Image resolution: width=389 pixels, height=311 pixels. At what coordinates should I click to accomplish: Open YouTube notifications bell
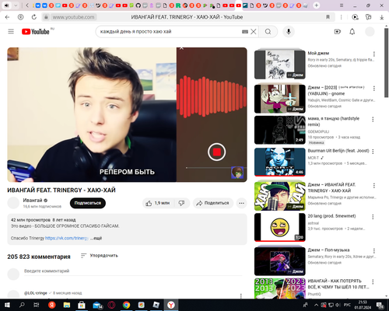click(x=352, y=32)
